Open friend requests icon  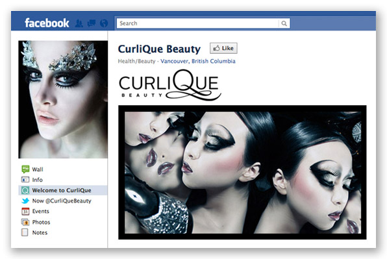click(79, 23)
